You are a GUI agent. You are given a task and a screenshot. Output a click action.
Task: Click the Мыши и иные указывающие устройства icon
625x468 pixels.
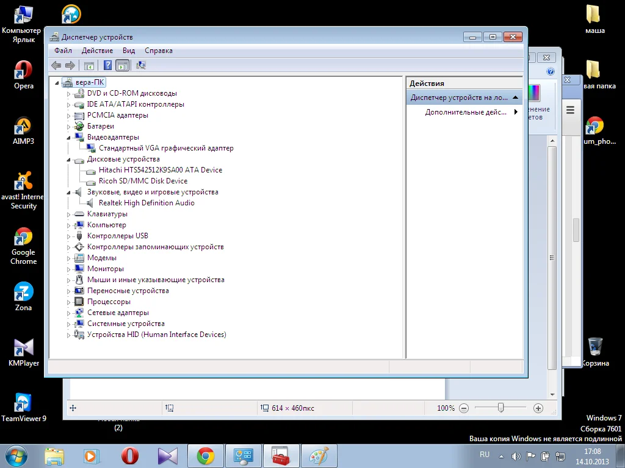tap(79, 280)
